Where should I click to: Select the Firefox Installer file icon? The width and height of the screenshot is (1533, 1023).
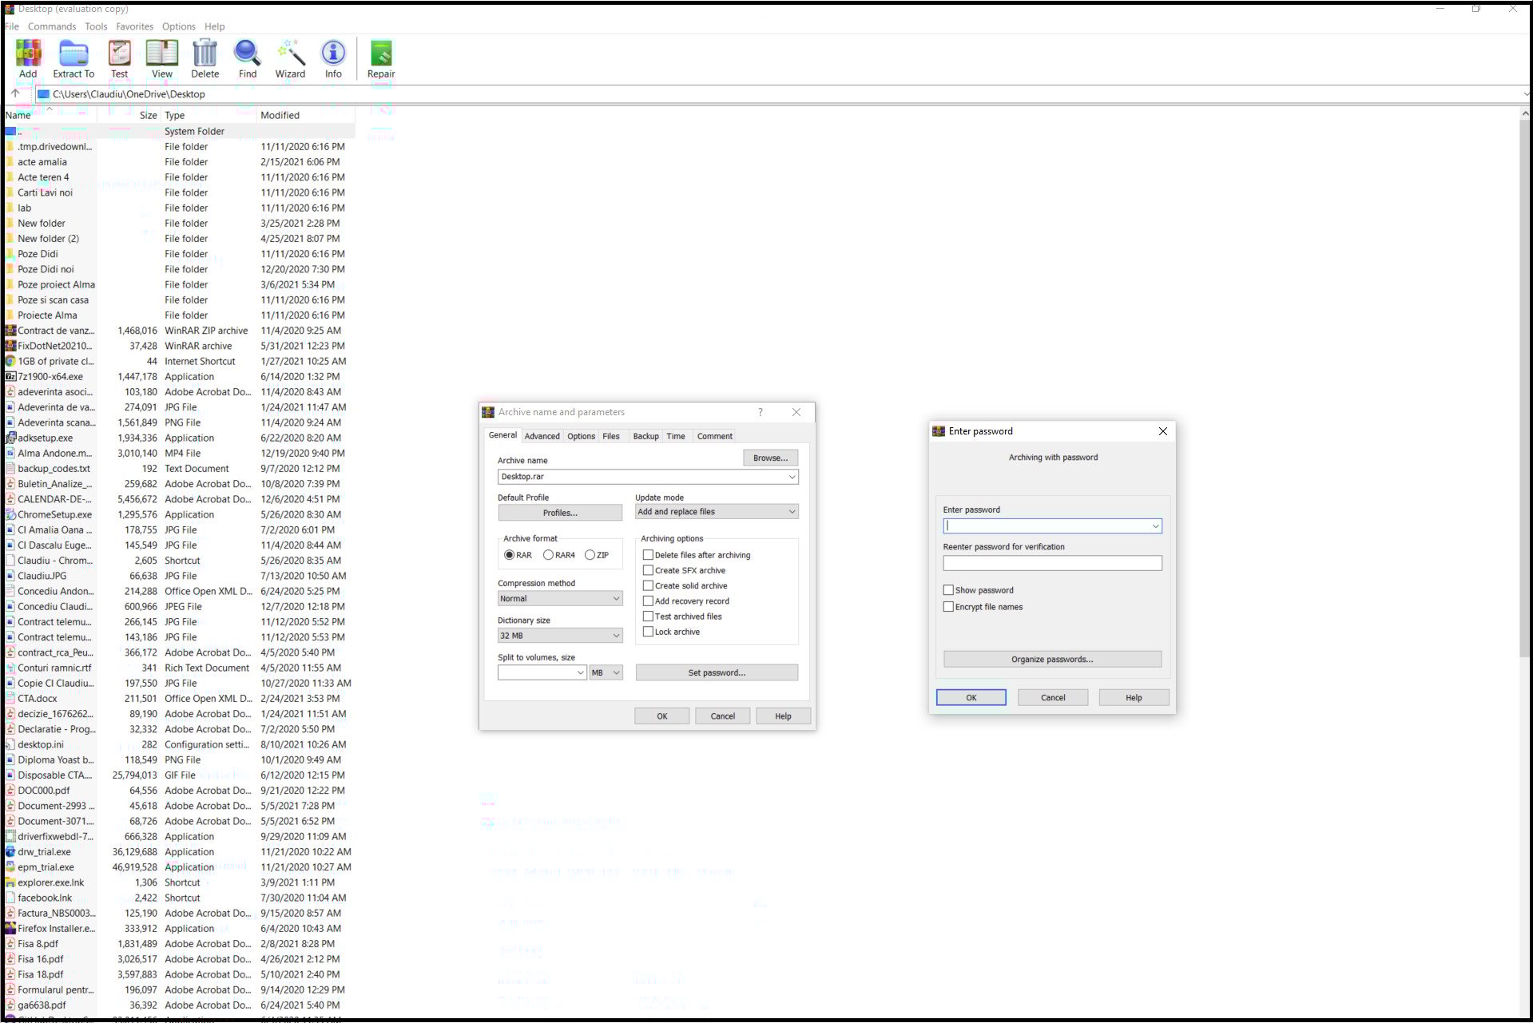(10, 929)
